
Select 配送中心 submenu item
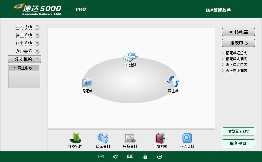click(24, 68)
